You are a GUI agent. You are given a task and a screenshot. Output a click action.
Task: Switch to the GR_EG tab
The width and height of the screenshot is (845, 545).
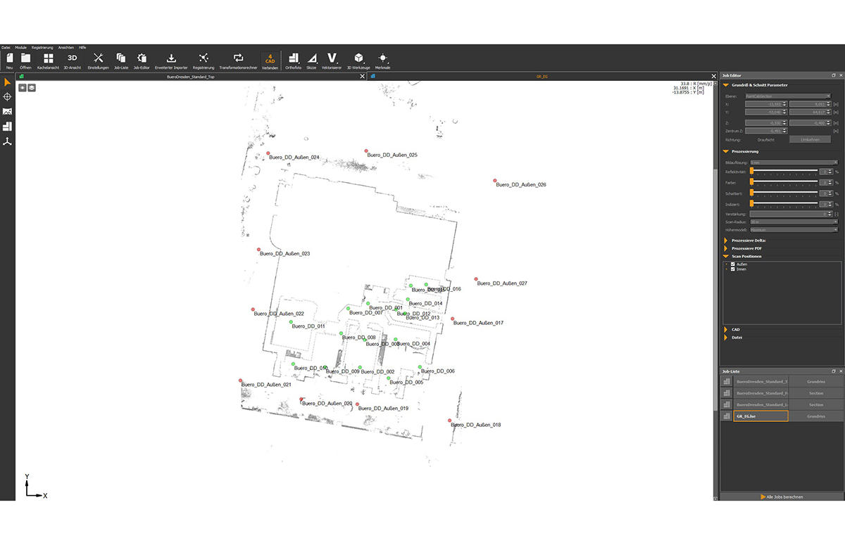point(542,76)
